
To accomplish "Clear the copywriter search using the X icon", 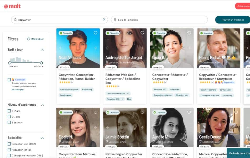I will point(104,19).
